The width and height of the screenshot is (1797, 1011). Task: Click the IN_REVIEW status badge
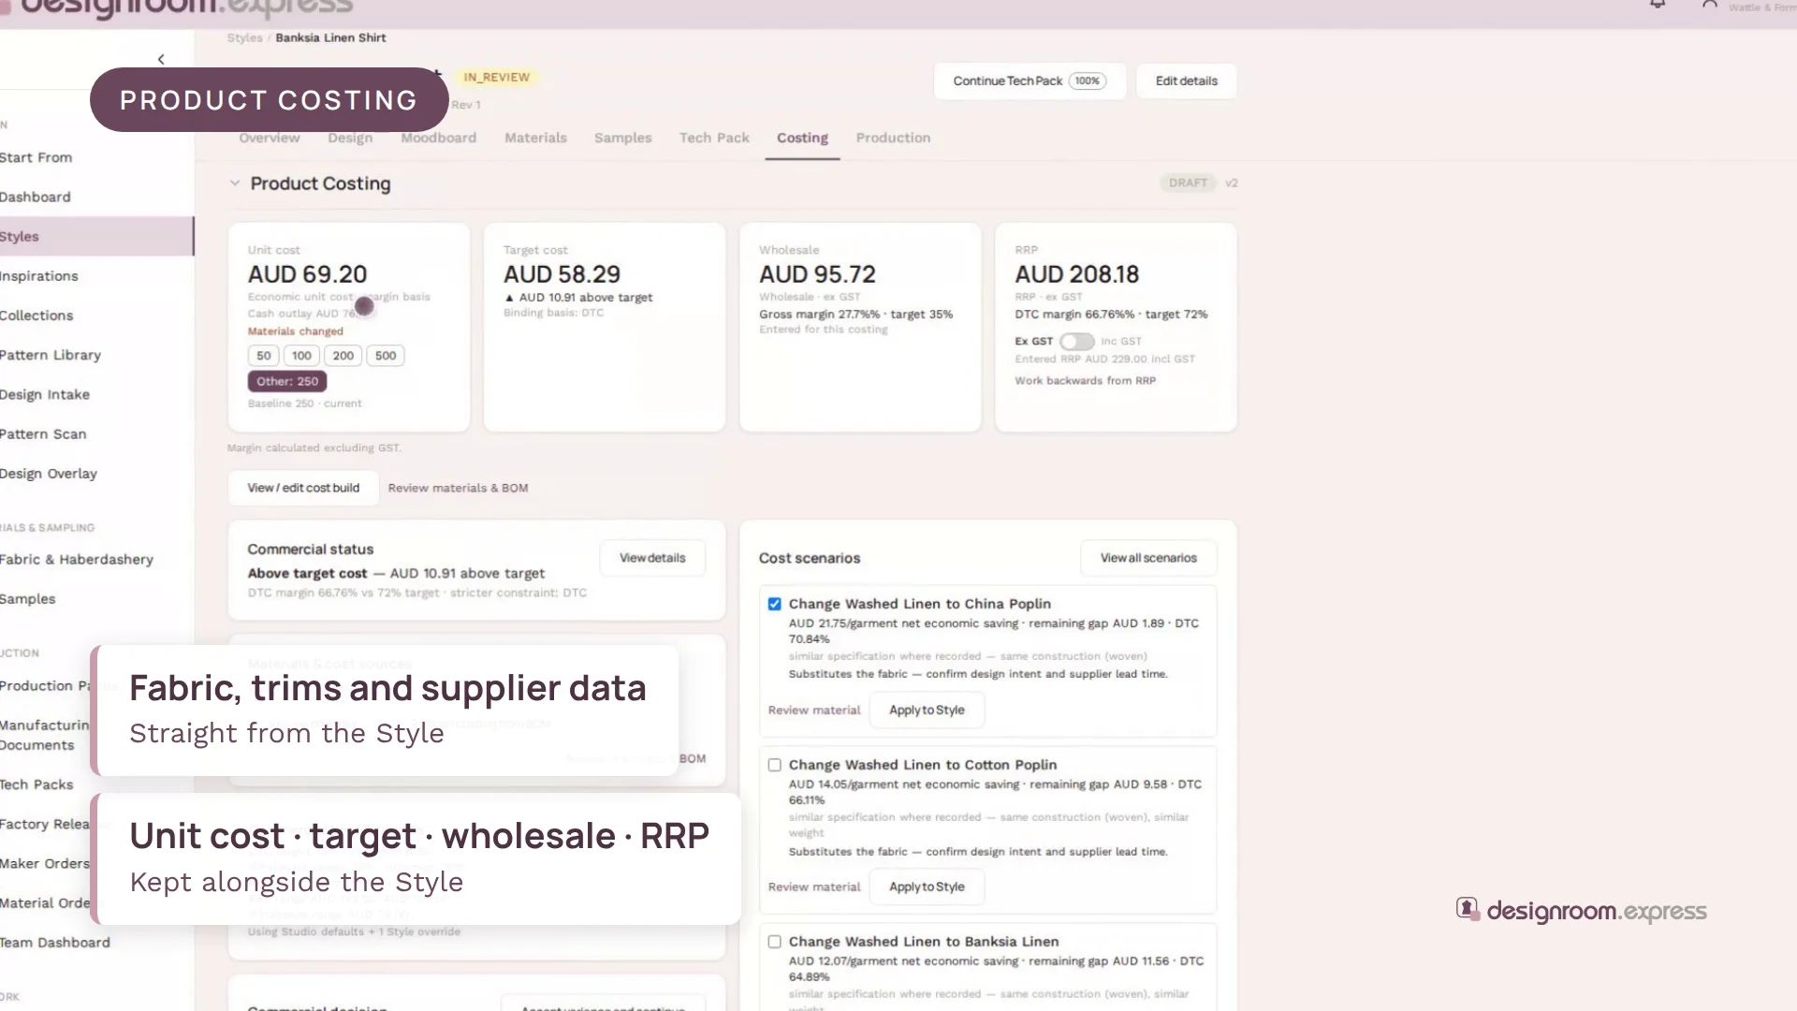coord(496,78)
